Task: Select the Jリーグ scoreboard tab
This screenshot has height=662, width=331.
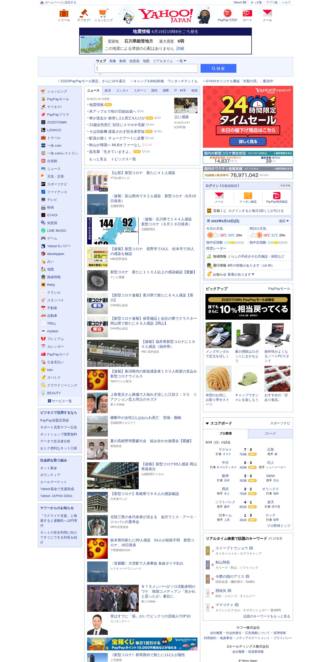Action: 270,434
